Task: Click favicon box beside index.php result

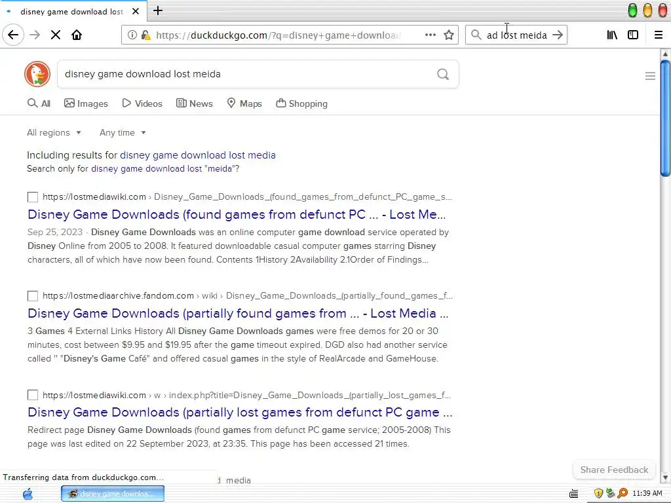Action: tap(33, 395)
